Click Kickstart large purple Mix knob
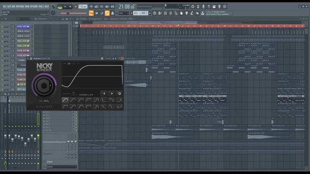Screen dimensions: 310x174 tap(44, 86)
